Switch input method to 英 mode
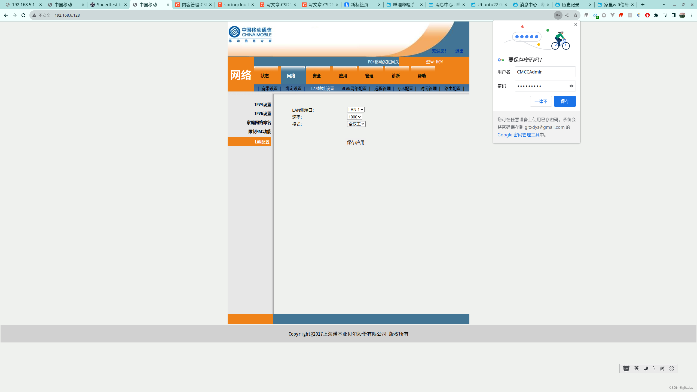Image resolution: width=697 pixels, height=392 pixels. [636, 368]
